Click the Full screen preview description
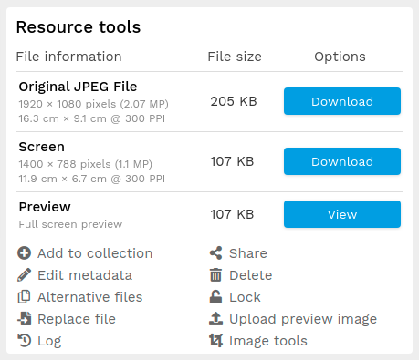Screen dimensions: 419x360 (70, 224)
